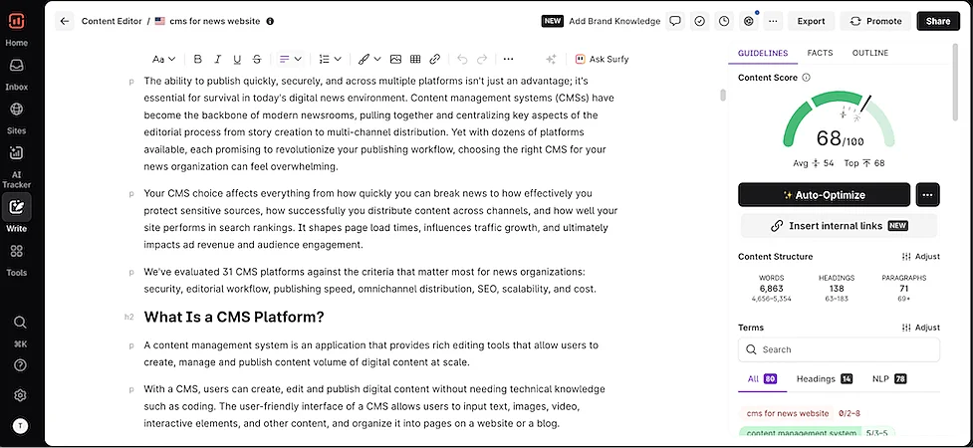This screenshot has width=973, height=448.
Task: Click the Share button
Action: [x=938, y=21]
